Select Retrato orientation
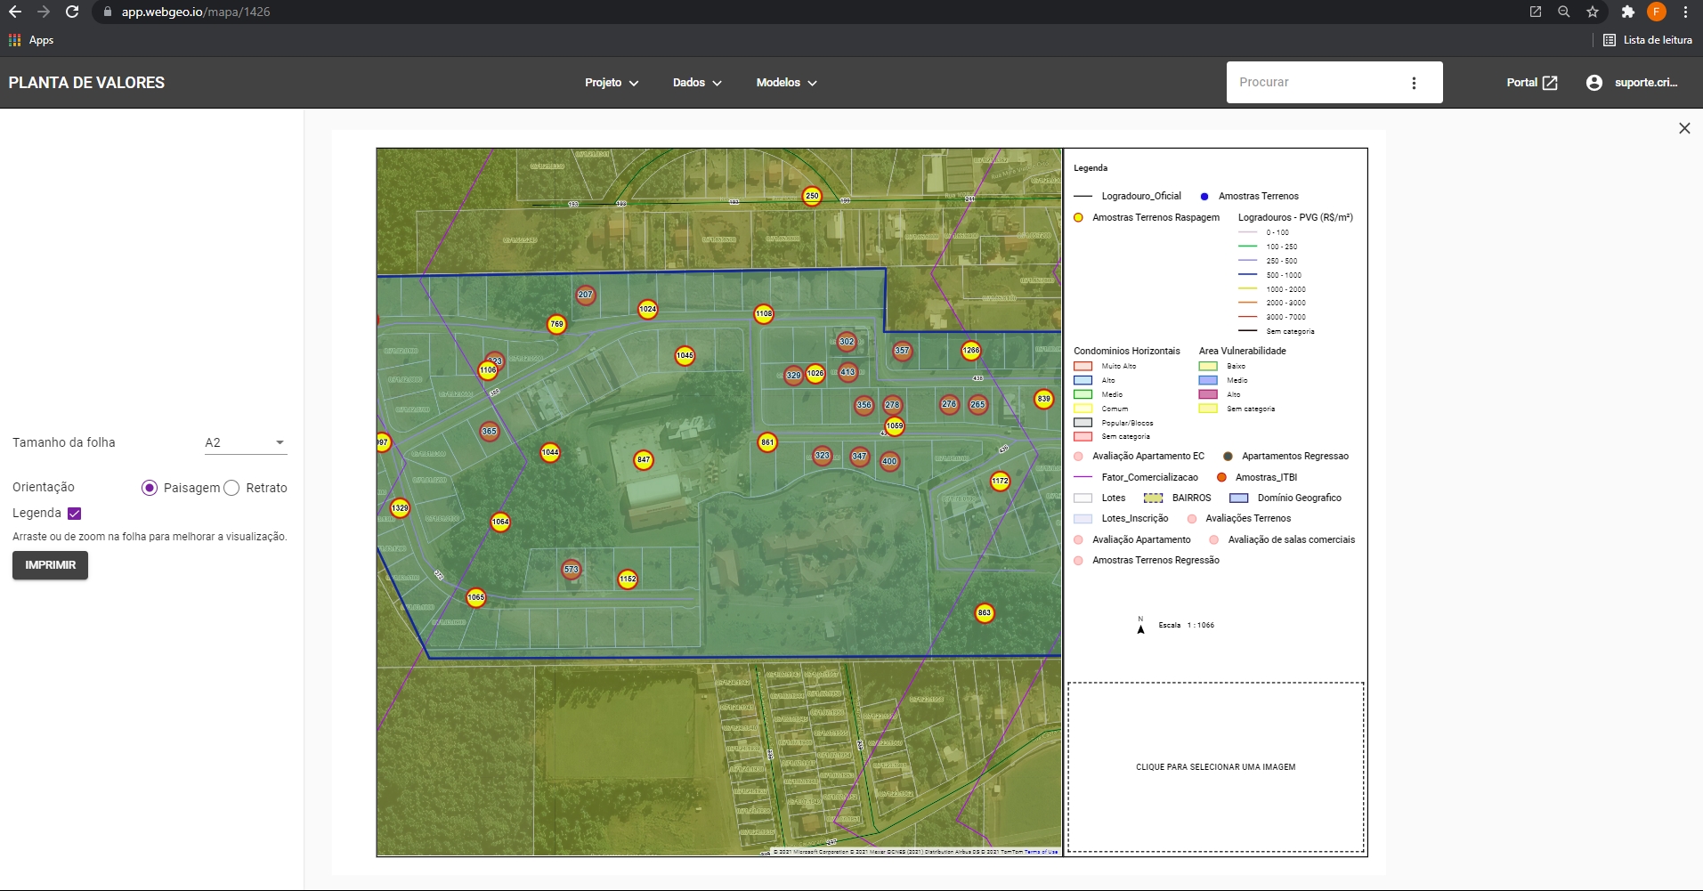The height and width of the screenshot is (891, 1703). click(x=231, y=488)
